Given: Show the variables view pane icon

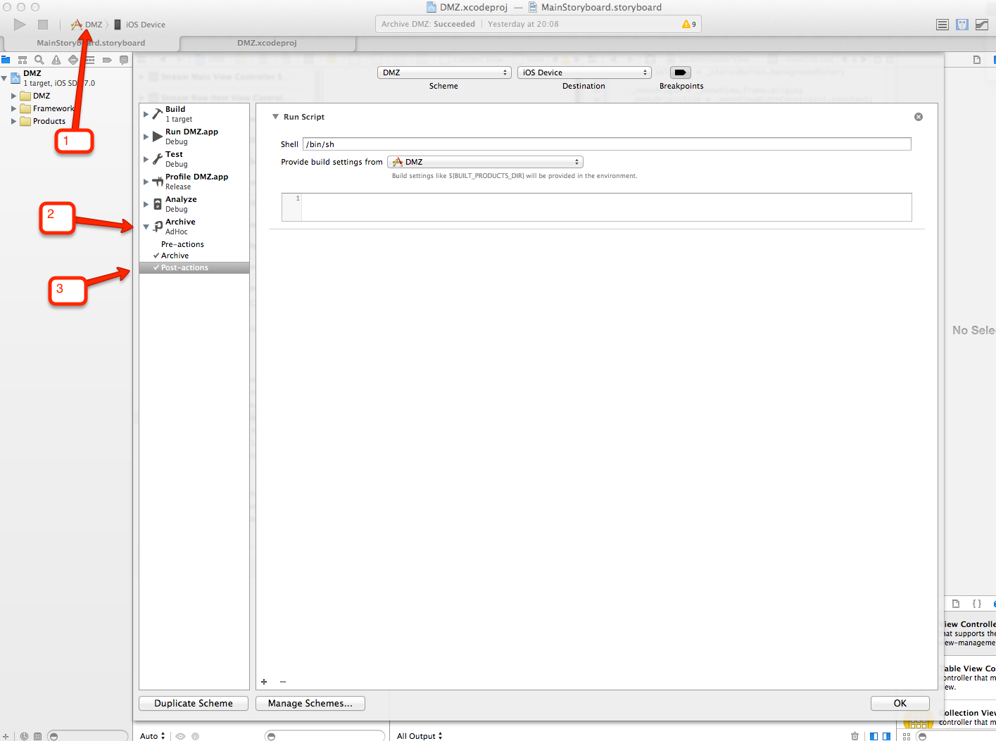Looking at the screenshot, I should click(874, 736).
